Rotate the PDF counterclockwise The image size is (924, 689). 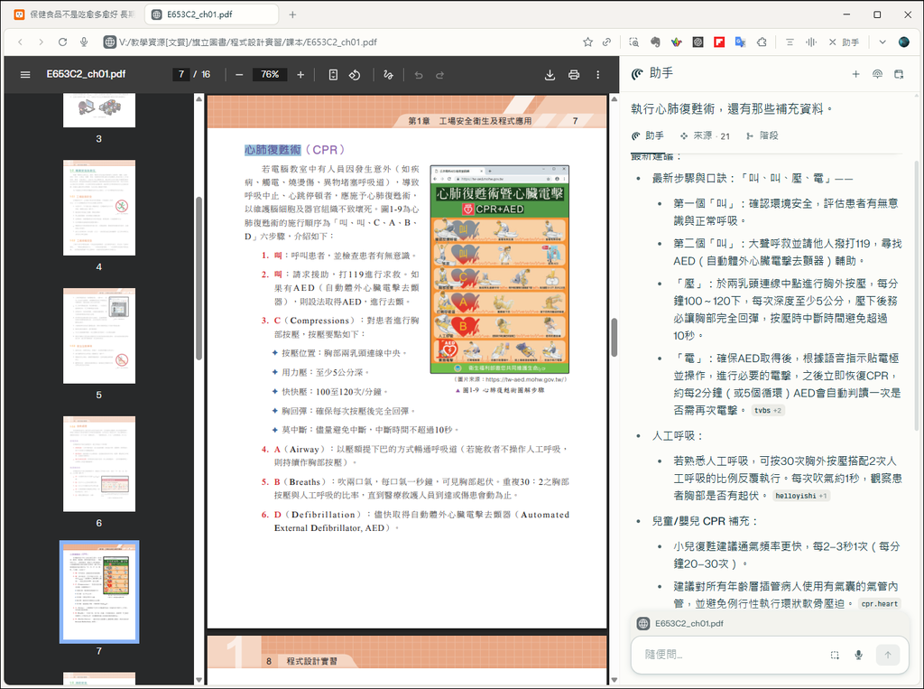click(x=355, y=75)
